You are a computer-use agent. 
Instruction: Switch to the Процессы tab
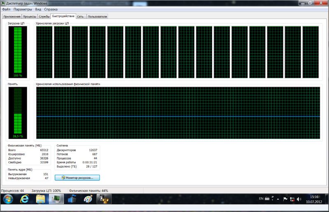[x=30, y=16]
